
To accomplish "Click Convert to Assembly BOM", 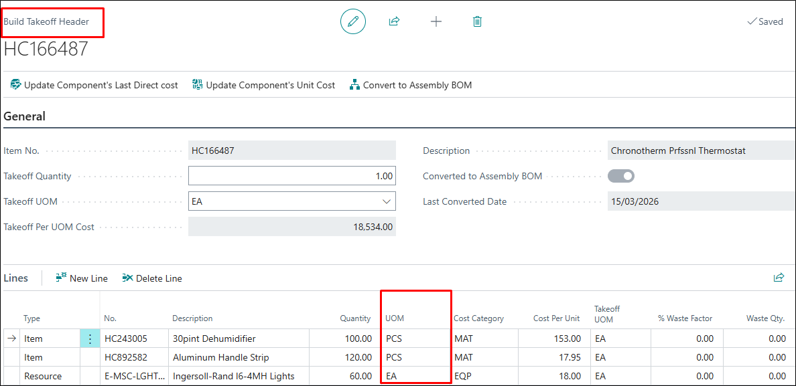I will tap(411, 85).
